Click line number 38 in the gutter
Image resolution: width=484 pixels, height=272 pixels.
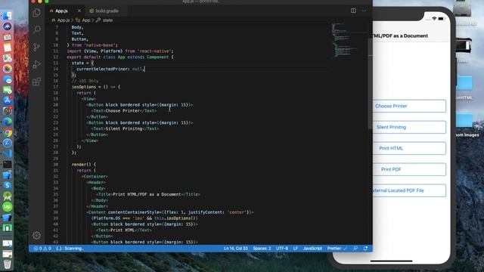(55, 212)
